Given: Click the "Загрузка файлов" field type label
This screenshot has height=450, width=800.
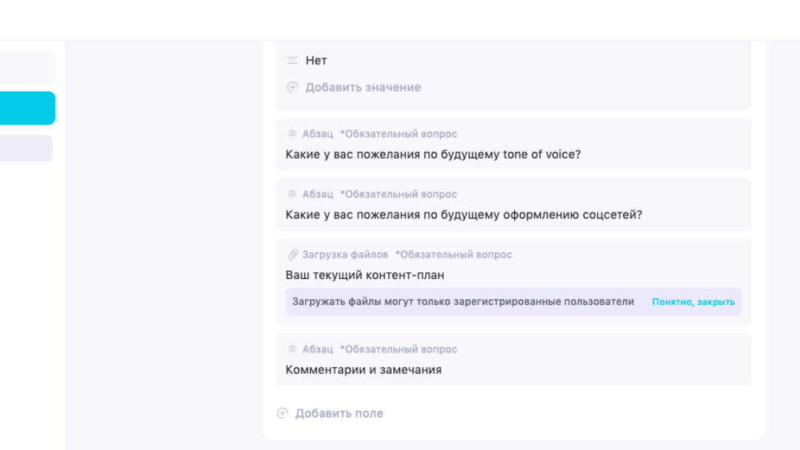Looking at the screenshot, I should (345, 255).
